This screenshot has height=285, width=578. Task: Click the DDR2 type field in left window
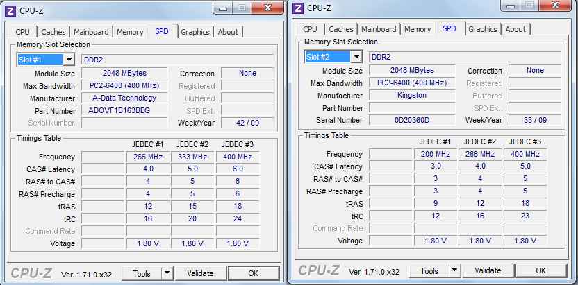(178, 60)
